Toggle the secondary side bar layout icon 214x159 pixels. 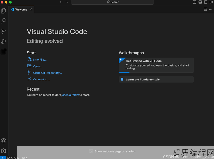tap(206, 2)
